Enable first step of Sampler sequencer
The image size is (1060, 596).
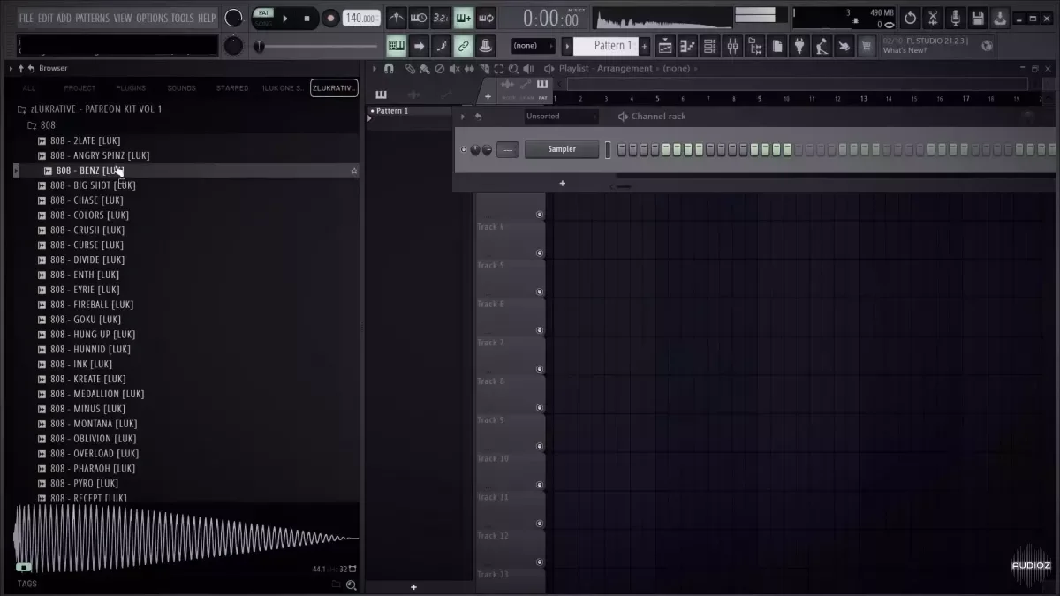tap(622, 150)
